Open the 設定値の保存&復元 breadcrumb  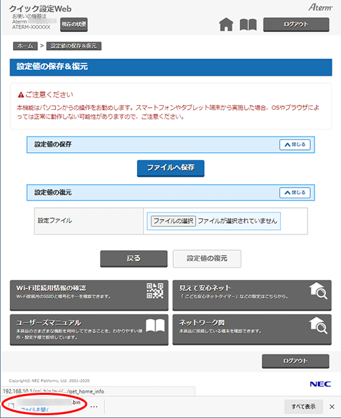[x=74, y=46]
